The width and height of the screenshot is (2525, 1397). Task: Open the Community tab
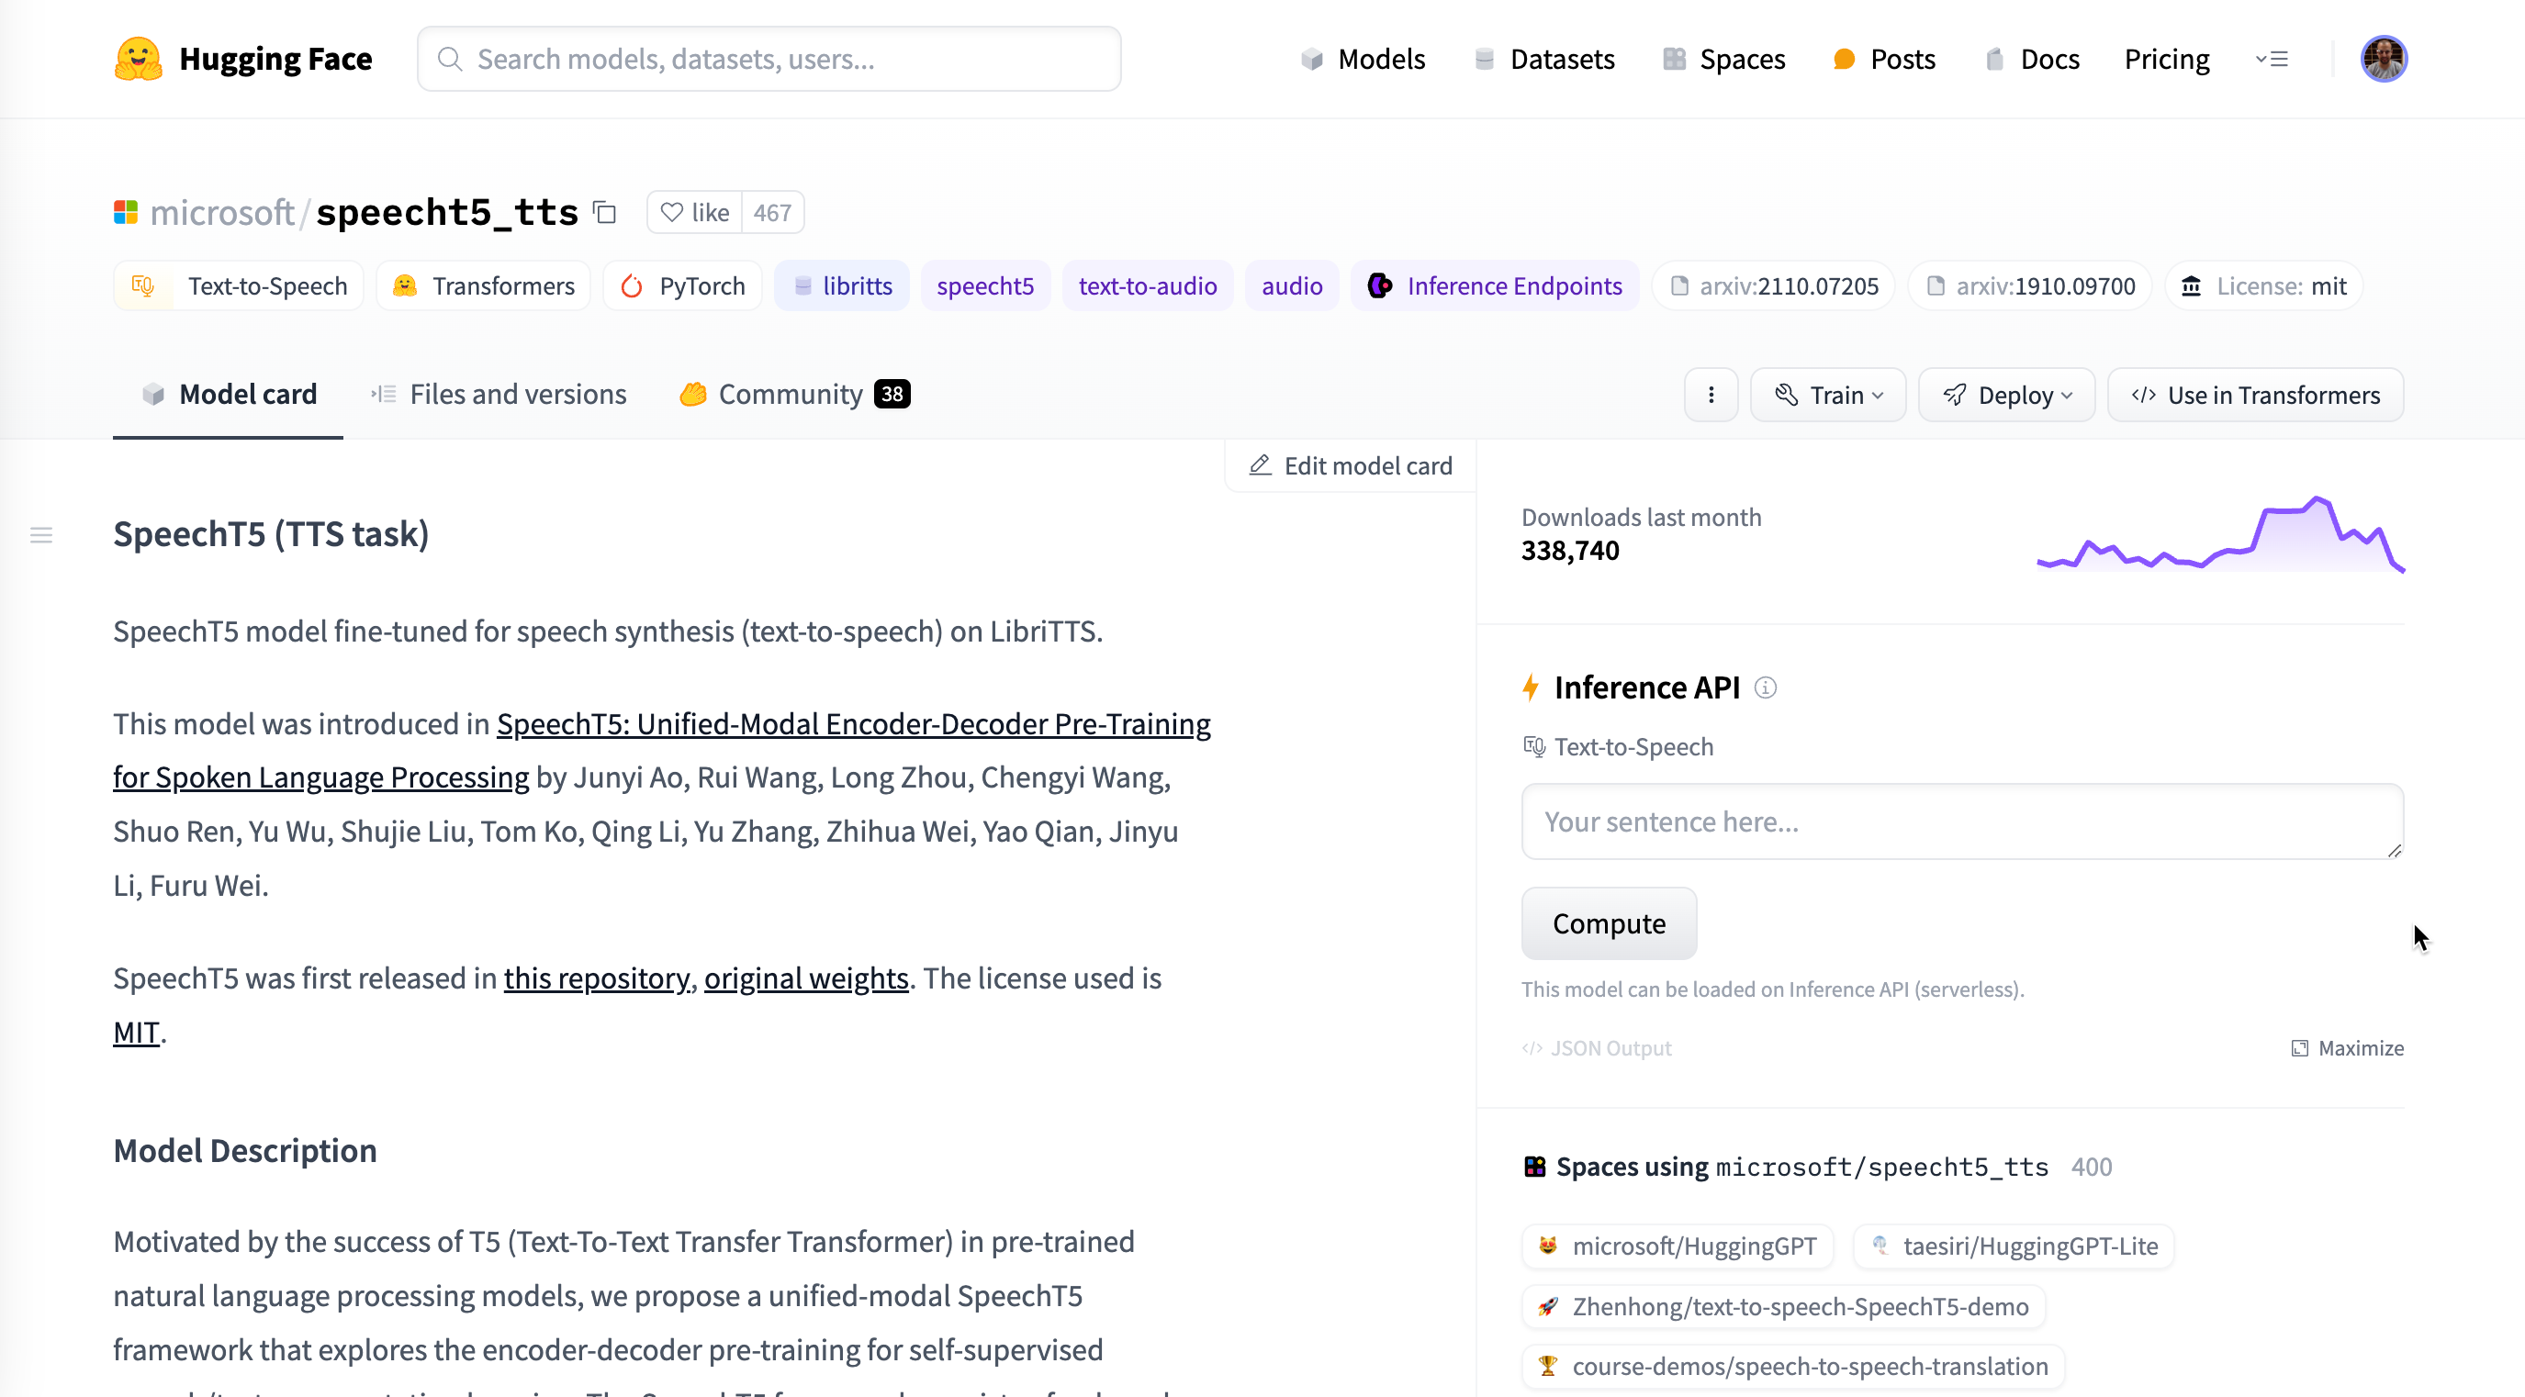(795, 394)
